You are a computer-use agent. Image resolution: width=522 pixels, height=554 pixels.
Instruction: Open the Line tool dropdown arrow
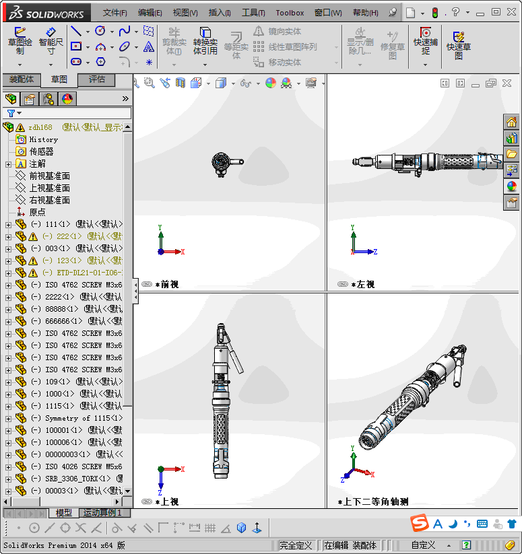(88, 32)
